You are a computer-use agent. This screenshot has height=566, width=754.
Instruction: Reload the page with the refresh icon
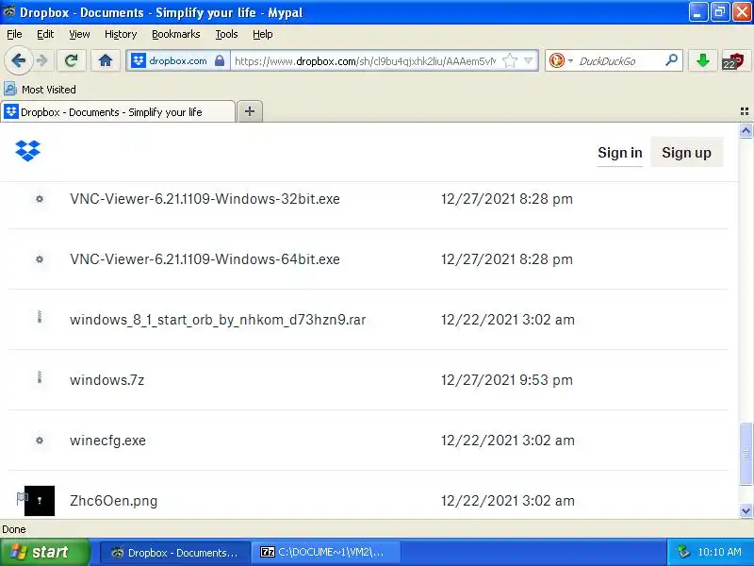click(72, 60)
